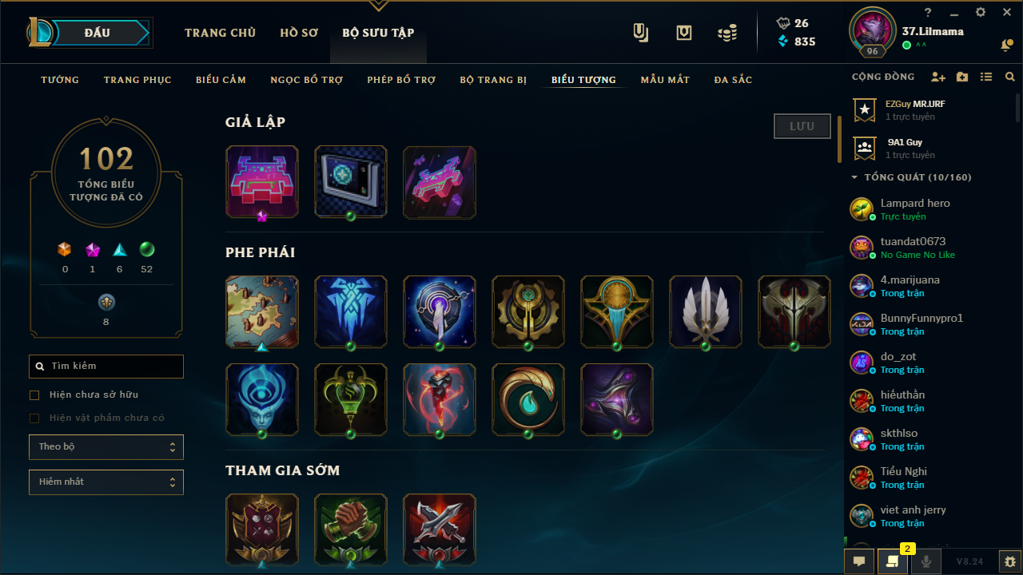
Task: Open the Store coins icon
Action: (726, 33)
